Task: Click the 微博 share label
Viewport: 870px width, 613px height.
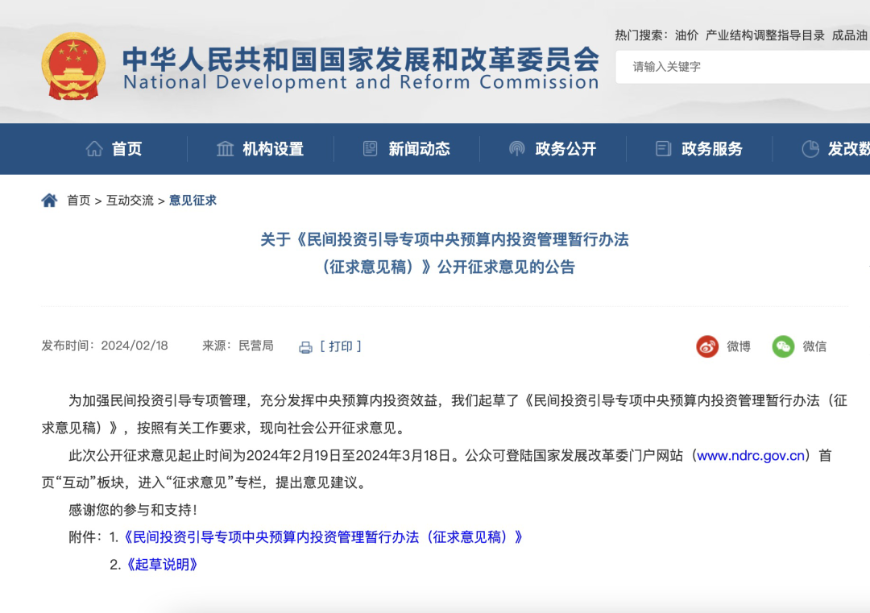Action: (x=739, y=346)
